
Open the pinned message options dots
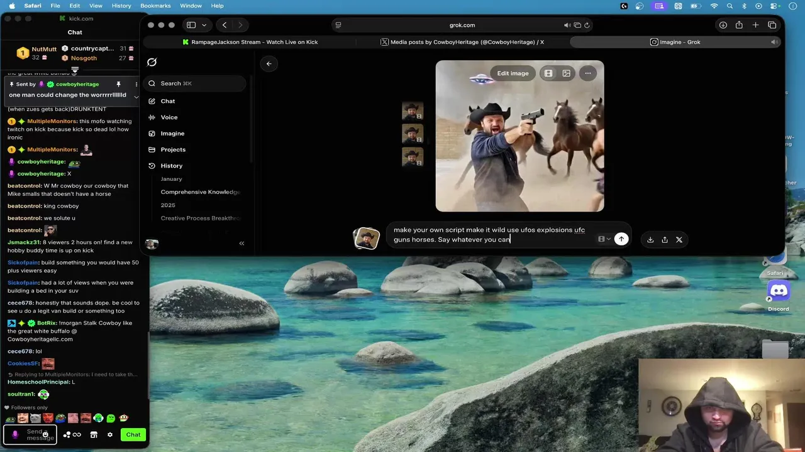tap(136, 84)
